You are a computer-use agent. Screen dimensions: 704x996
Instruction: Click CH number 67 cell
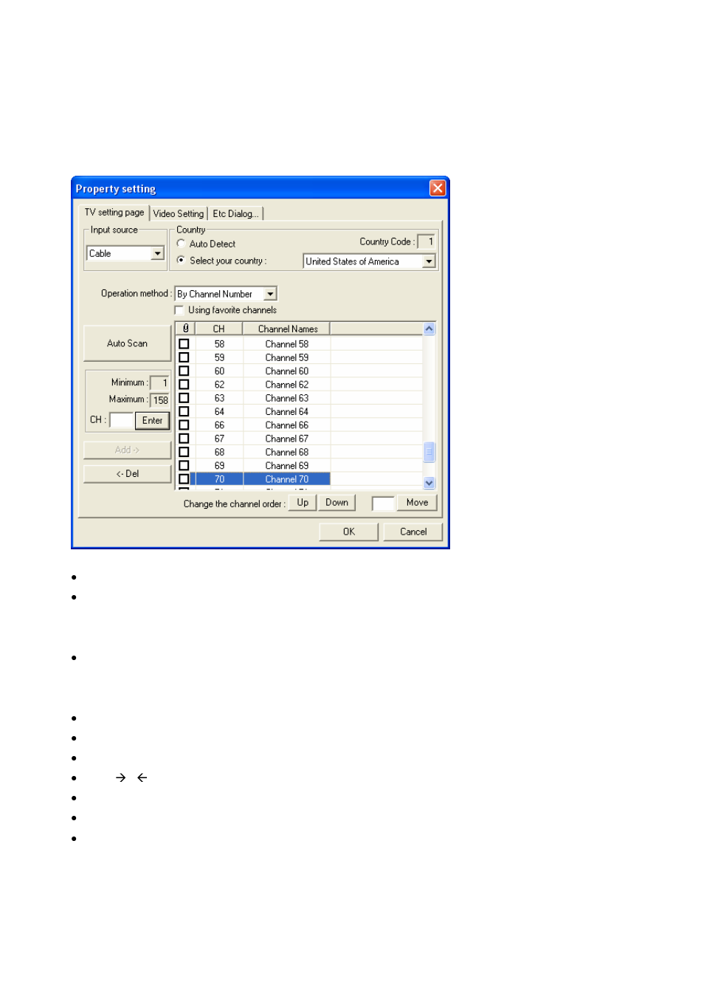[x=219, y=439]
